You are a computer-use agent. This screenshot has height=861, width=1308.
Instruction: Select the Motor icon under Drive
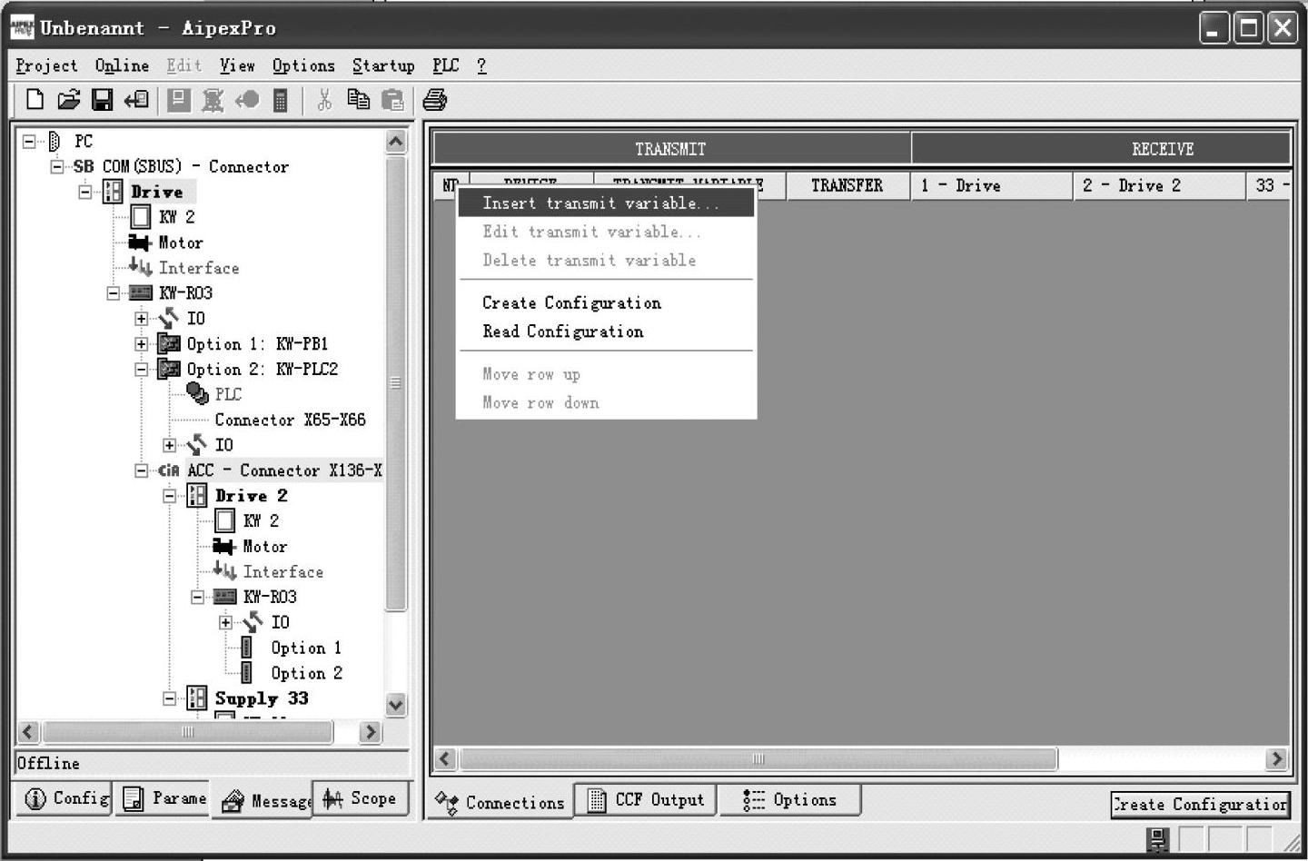139,242
